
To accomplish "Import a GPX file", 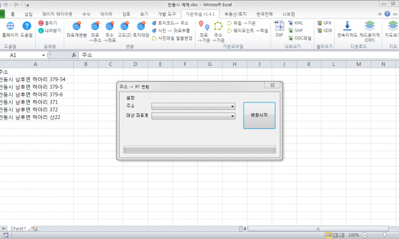I will click(324, 23).
